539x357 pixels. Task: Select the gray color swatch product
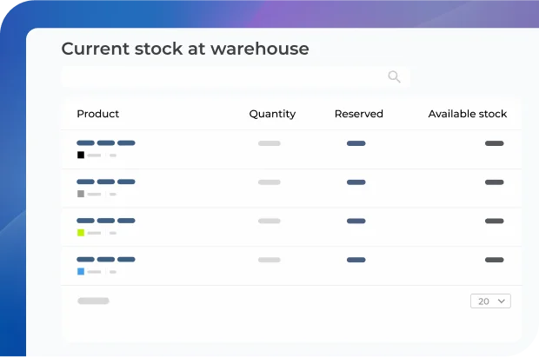[81, 194]
